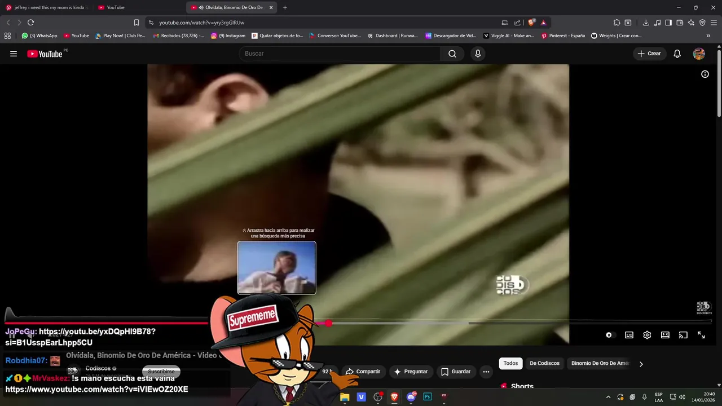722x406 pixels.
Task: Close the active Olvídala tab
Action: click(x=271, y=7)
